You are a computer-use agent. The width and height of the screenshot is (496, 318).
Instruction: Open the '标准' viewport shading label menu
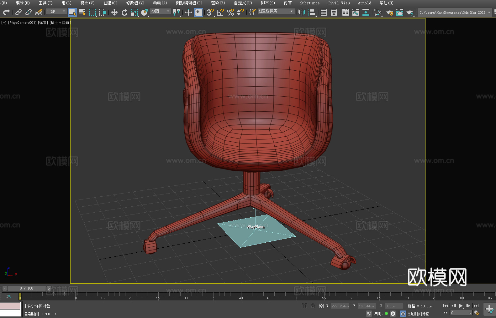(x=43, y=23)
